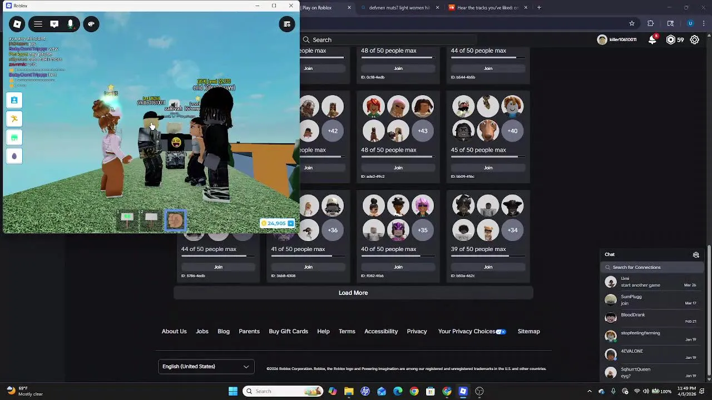
Task: Toggle the in-game chat bubble icon
Action: pyautogui.click(x=54, y=24)
